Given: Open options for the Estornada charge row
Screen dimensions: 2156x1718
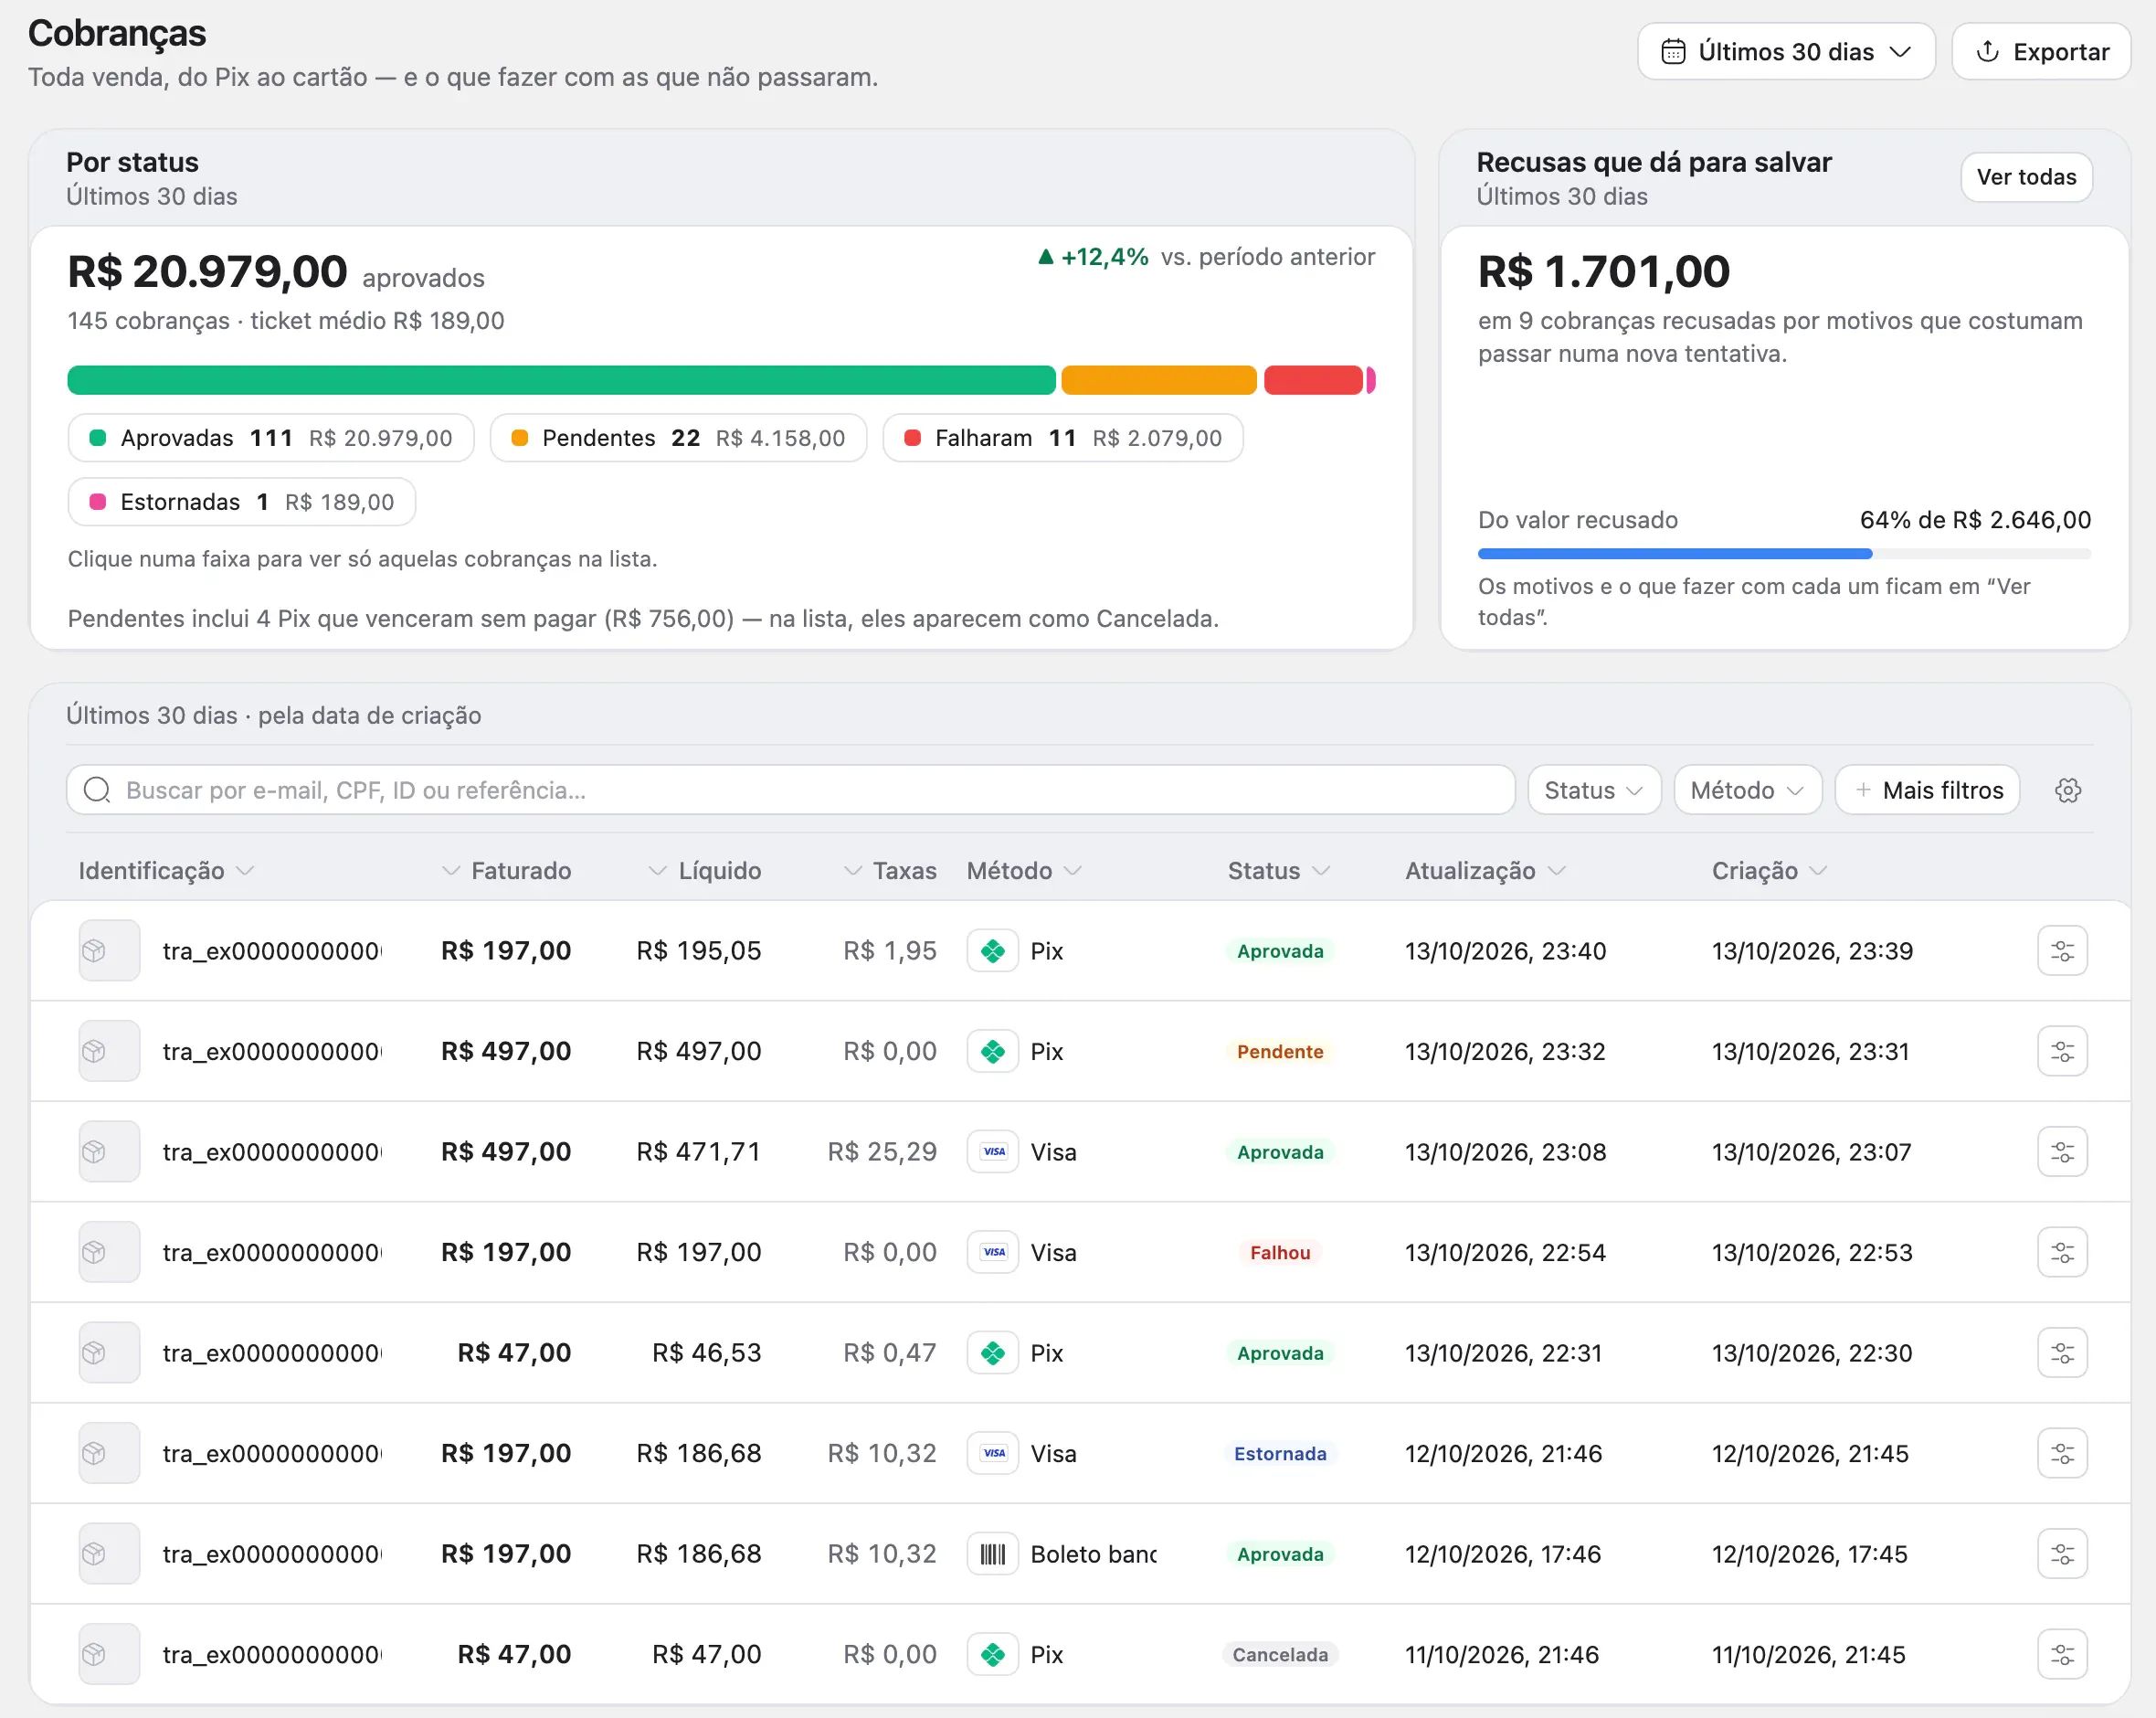Looking at the screenshot, I should [x=2062, y=1453].
